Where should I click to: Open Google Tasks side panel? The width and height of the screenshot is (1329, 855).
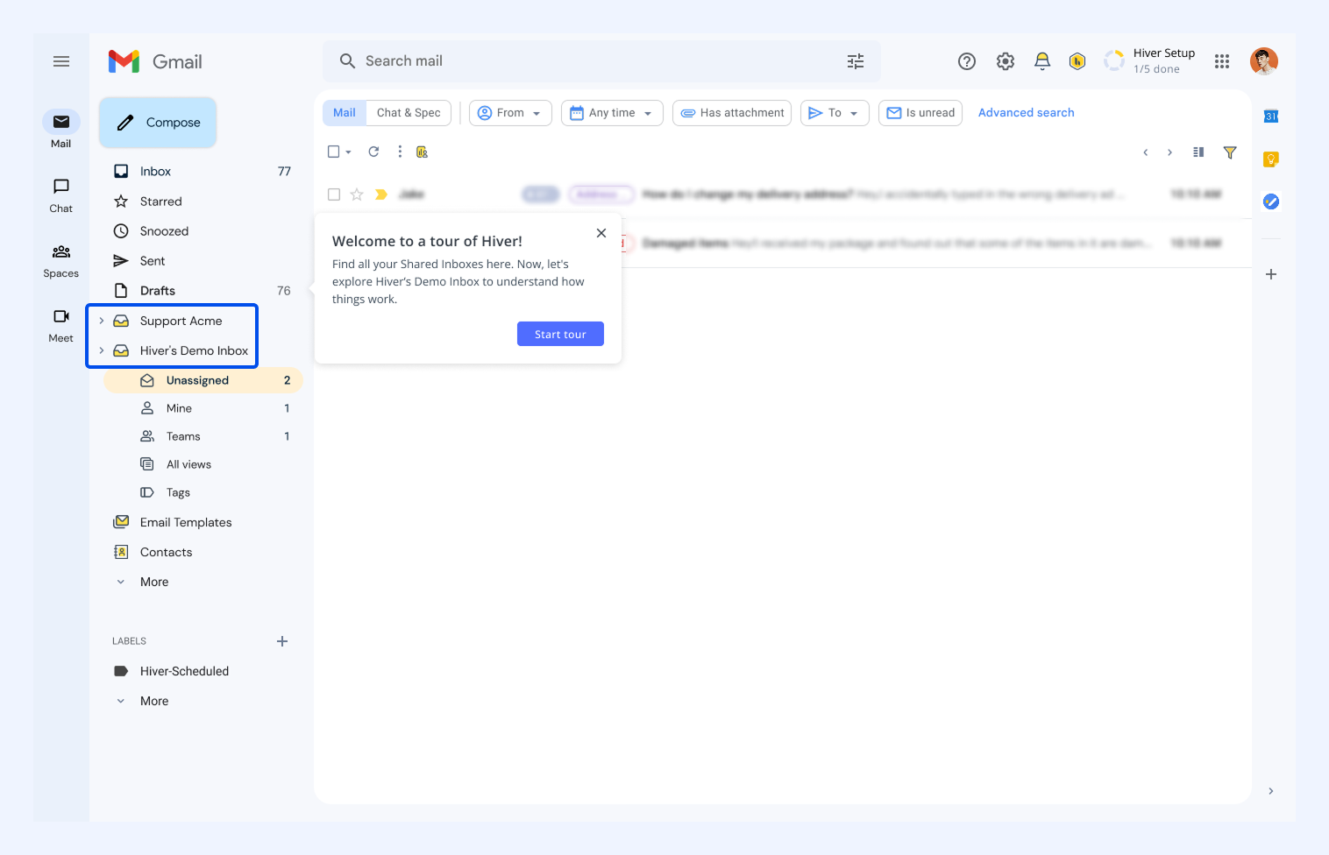(x=1271, y=201)
